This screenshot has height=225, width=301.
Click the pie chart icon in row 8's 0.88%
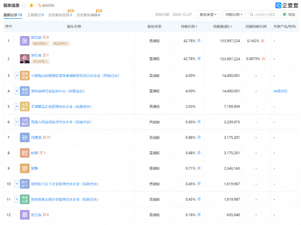pos(199,153)
